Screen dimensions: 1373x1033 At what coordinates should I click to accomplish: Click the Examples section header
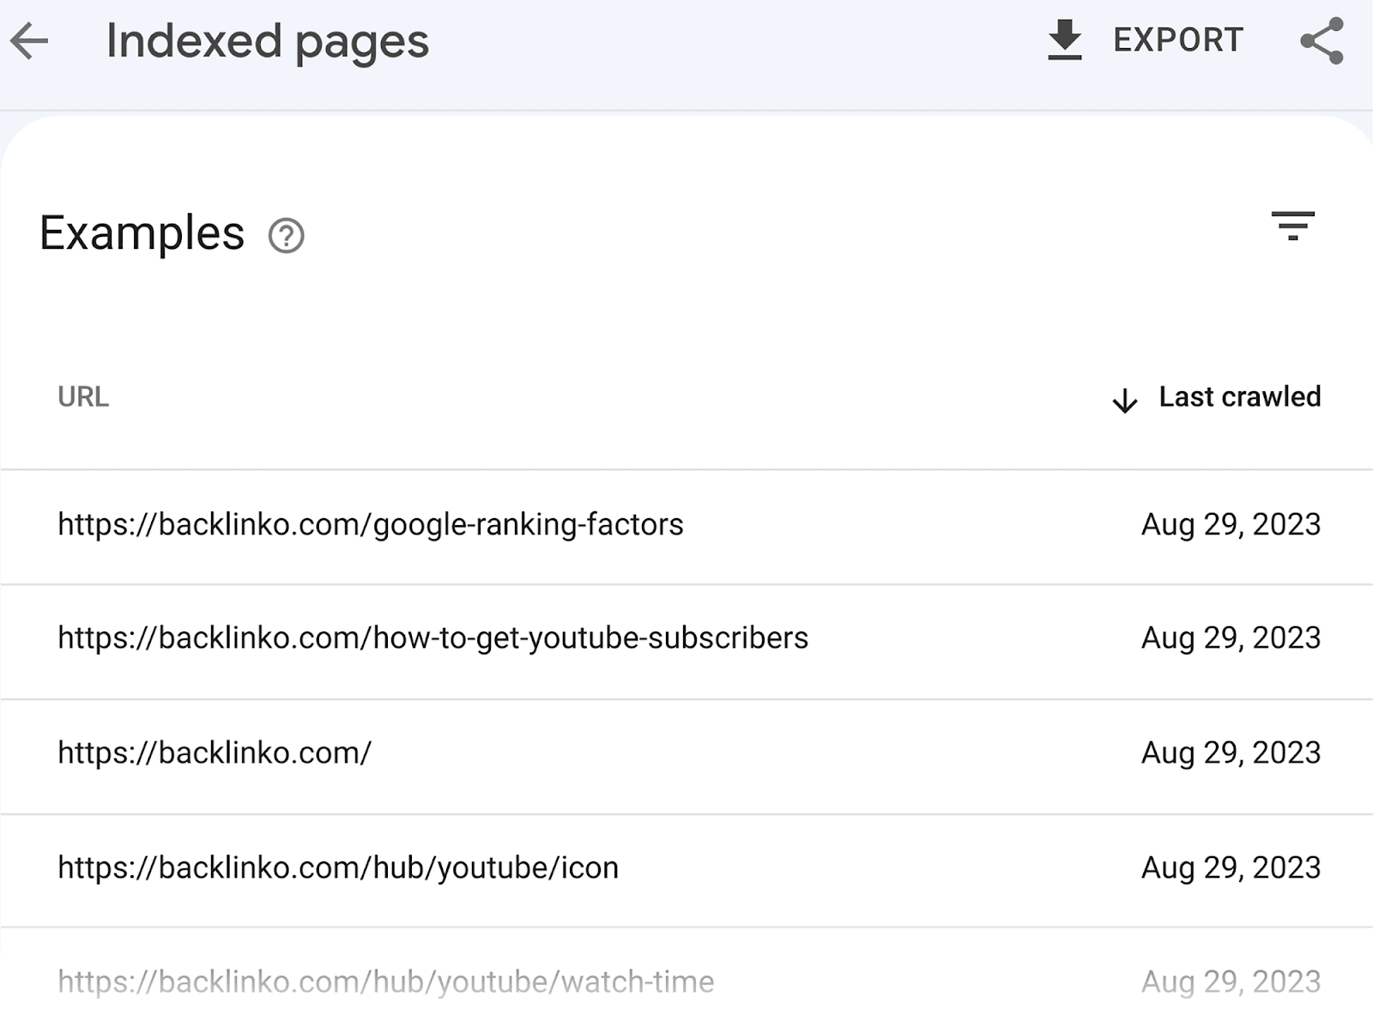142,232
